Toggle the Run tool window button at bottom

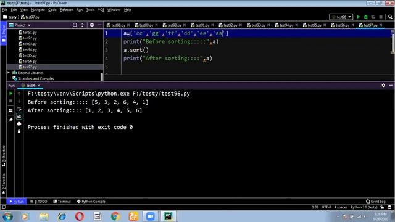click(17, 202)
